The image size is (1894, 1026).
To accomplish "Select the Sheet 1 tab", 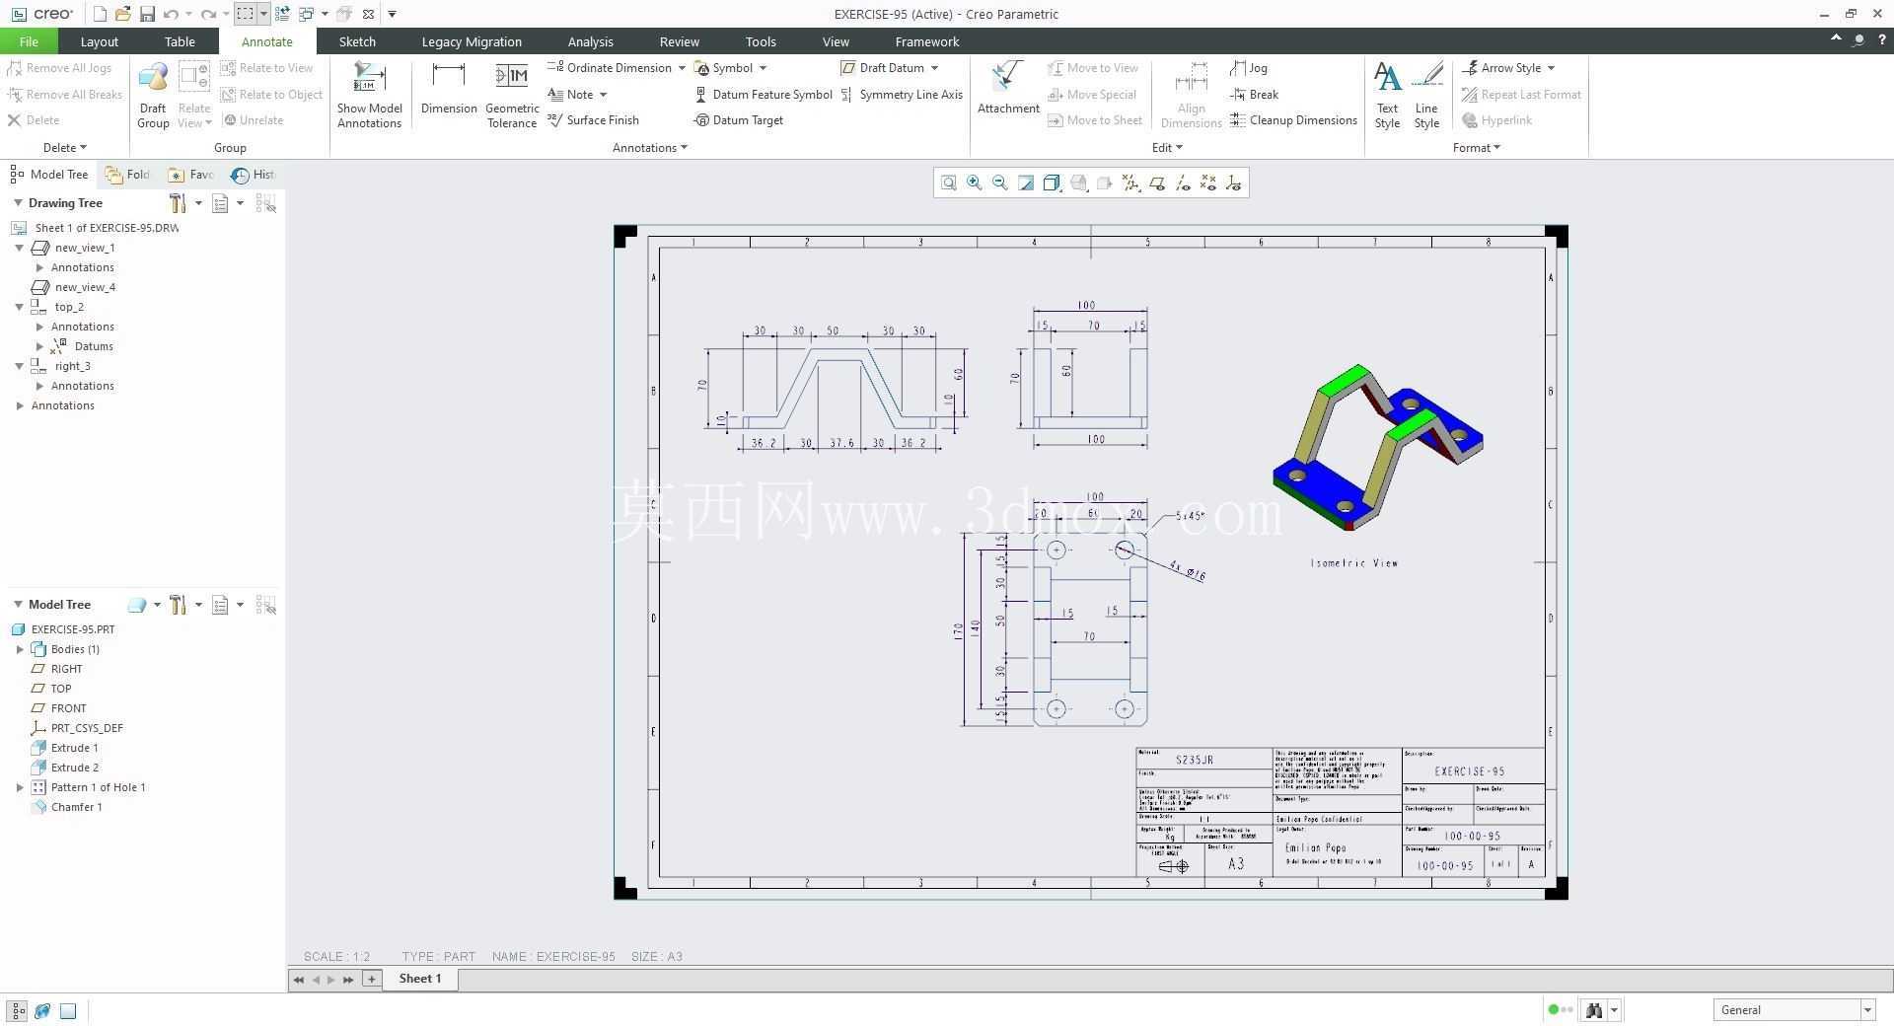I will coord(420,979).
